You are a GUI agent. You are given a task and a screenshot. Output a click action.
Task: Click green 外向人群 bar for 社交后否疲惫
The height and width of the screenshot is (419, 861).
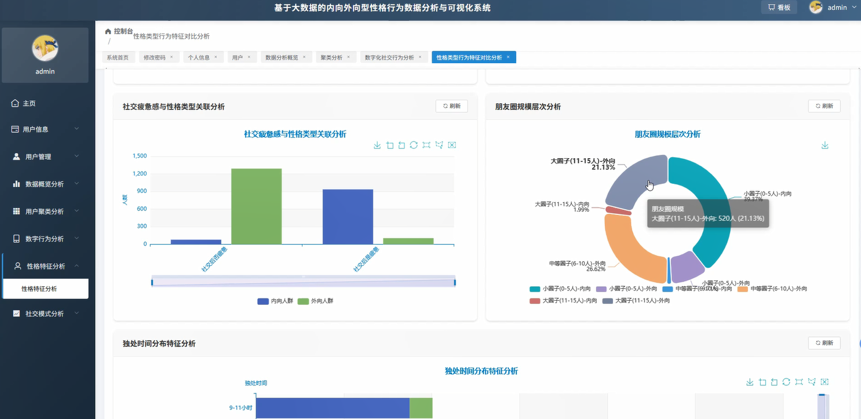[x=256, y=206]
